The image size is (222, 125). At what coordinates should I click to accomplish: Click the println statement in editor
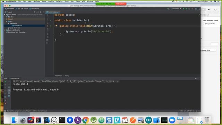(89, 32)
